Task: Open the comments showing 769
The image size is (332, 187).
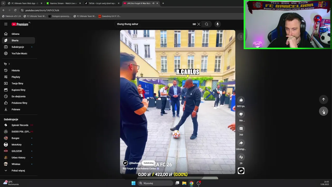Action: 241,129
